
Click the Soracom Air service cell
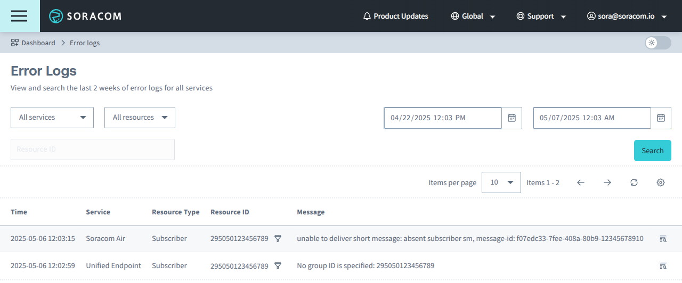[x=105, y=239]
